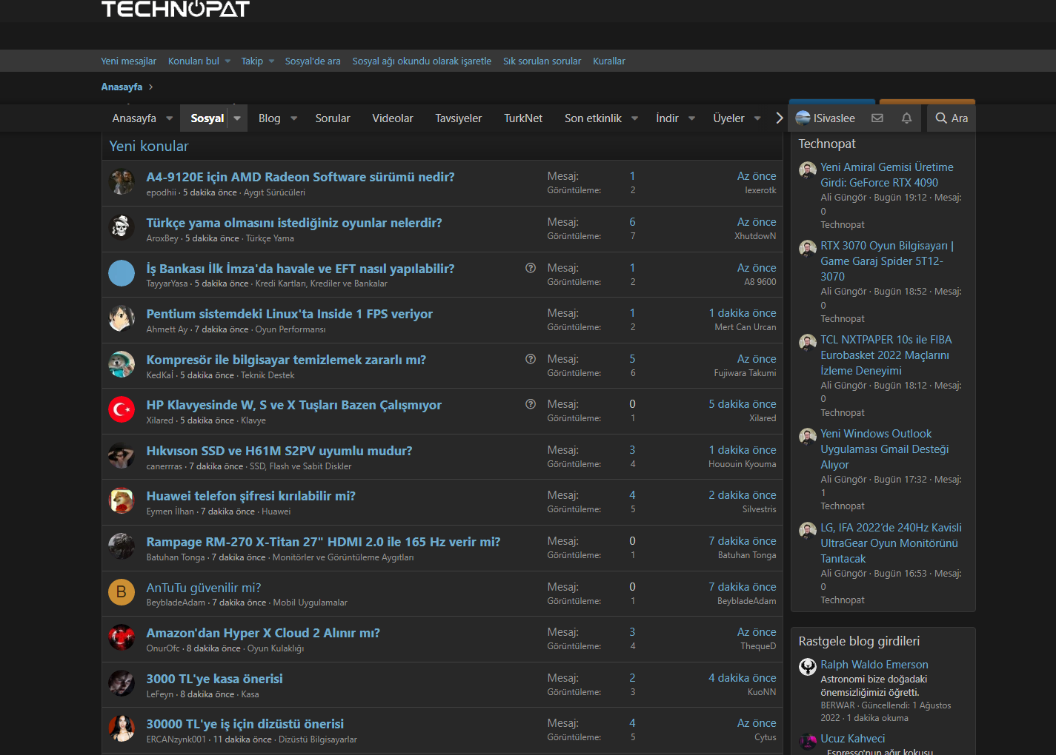1056x755 pixels.
Task: Open the AnTuTu güvenilir mi thread
Action: [x=204, y=588]
